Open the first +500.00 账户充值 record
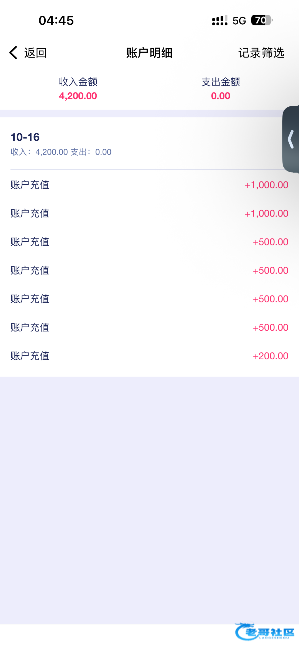This screenshot has width=299, height=648. 149,242
